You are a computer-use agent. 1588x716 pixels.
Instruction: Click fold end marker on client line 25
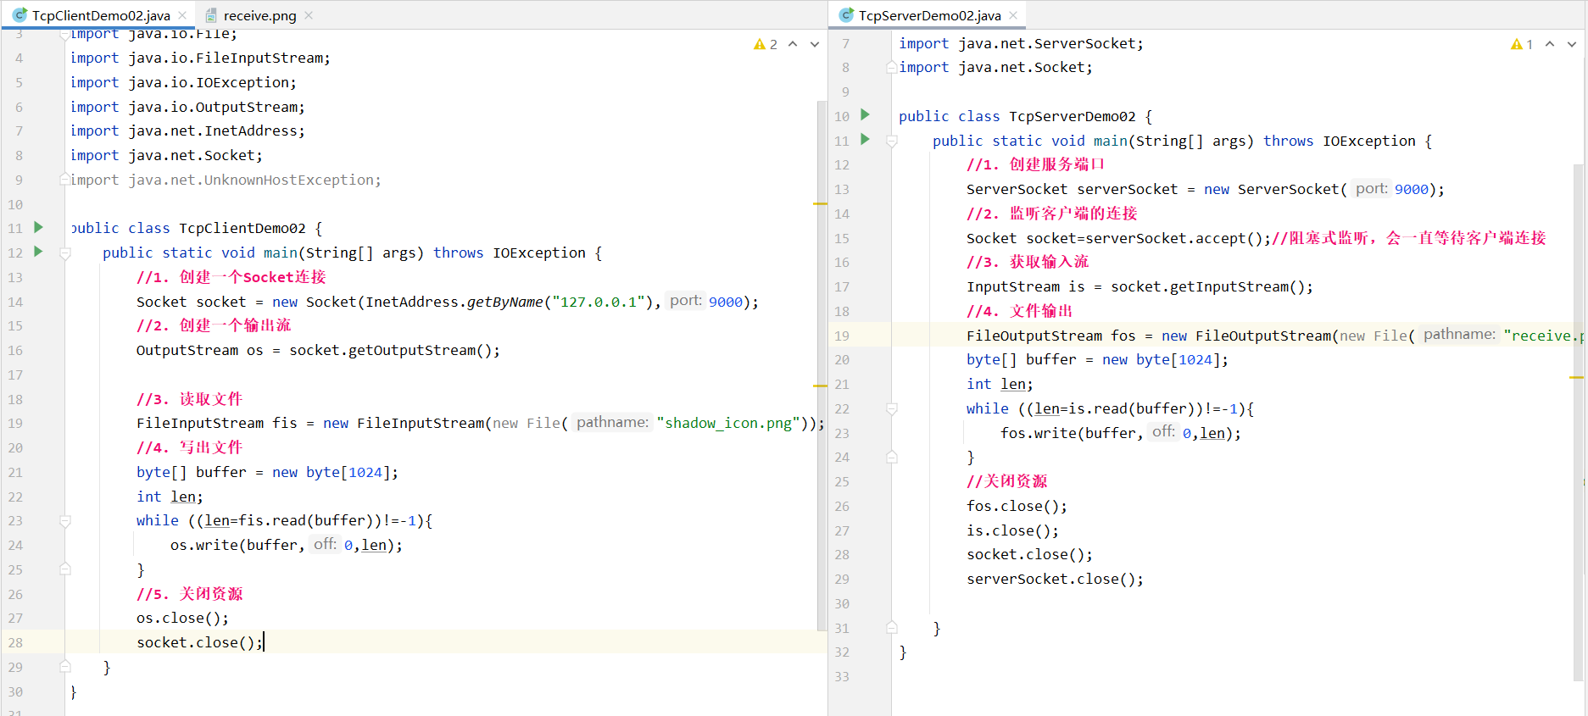pyautogui.click(x=65, y=569)
